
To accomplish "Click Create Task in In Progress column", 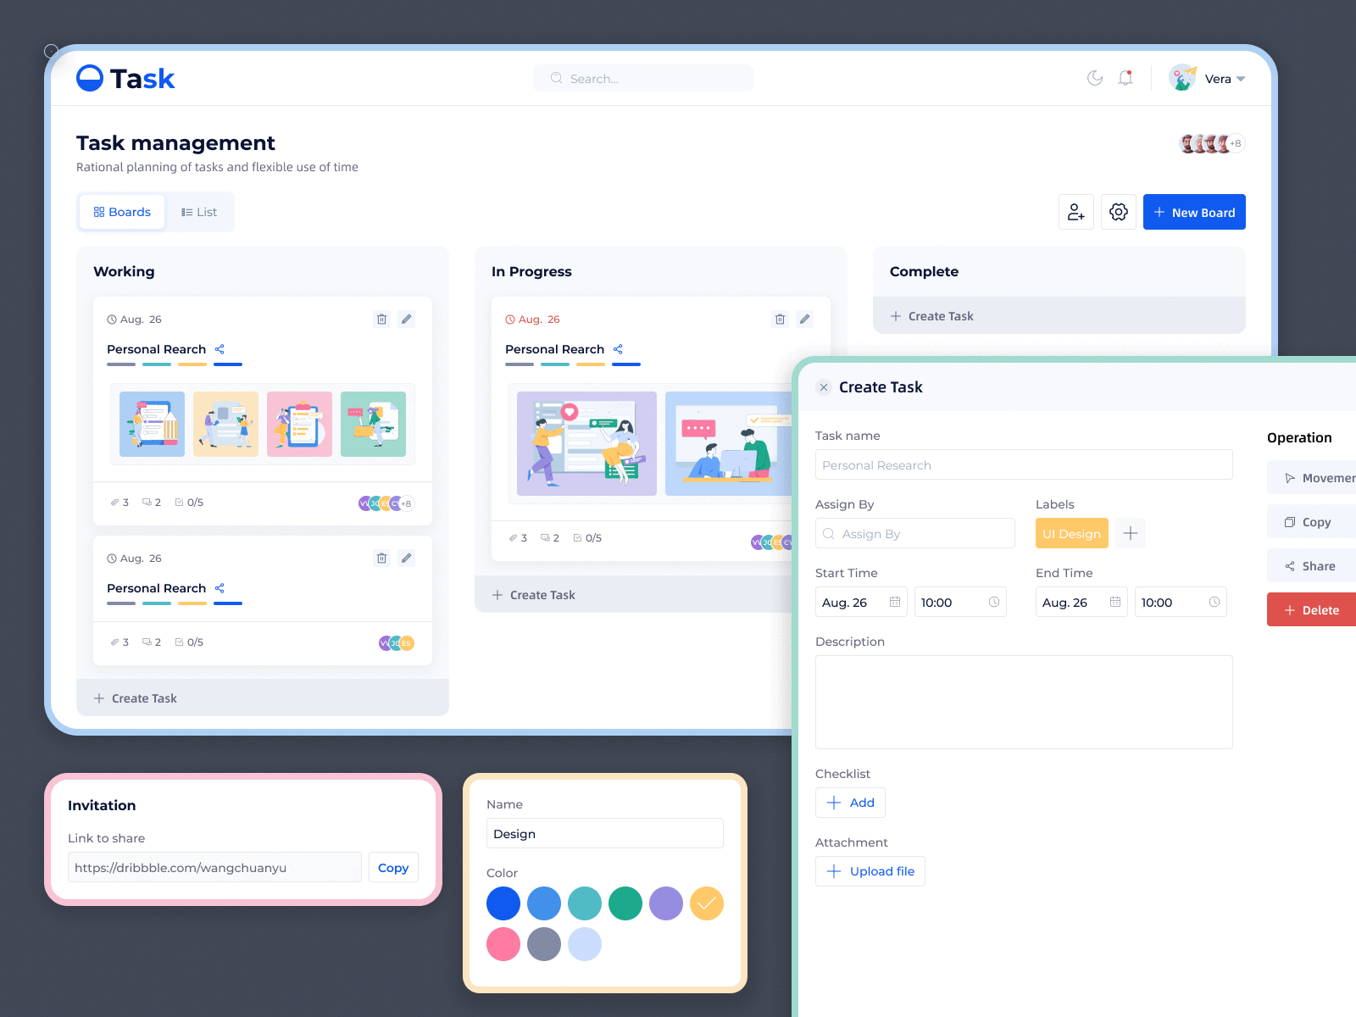I will [x=634, y=594].
